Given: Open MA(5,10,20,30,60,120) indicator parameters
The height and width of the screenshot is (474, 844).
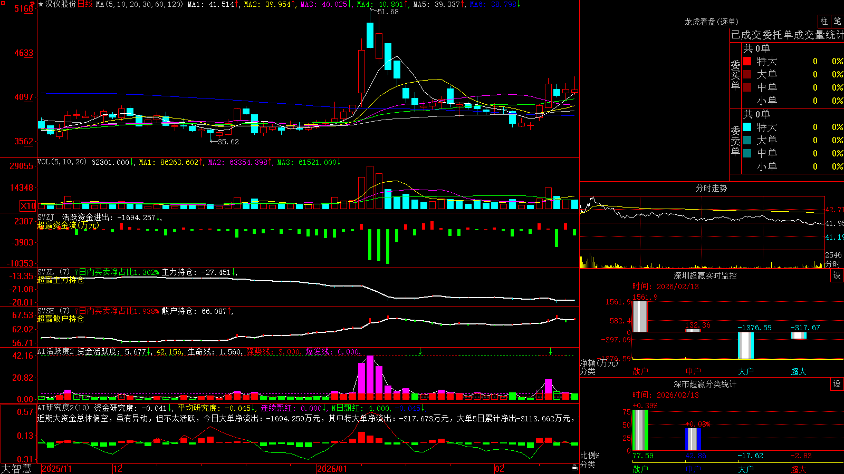Looking at the screenshot, I should pos(139,4).
